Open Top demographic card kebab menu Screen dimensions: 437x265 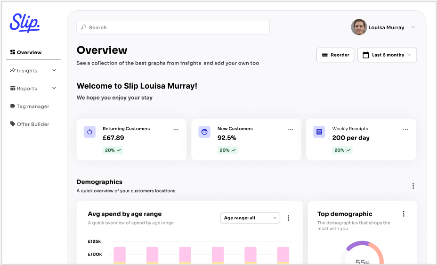(404, 214)
